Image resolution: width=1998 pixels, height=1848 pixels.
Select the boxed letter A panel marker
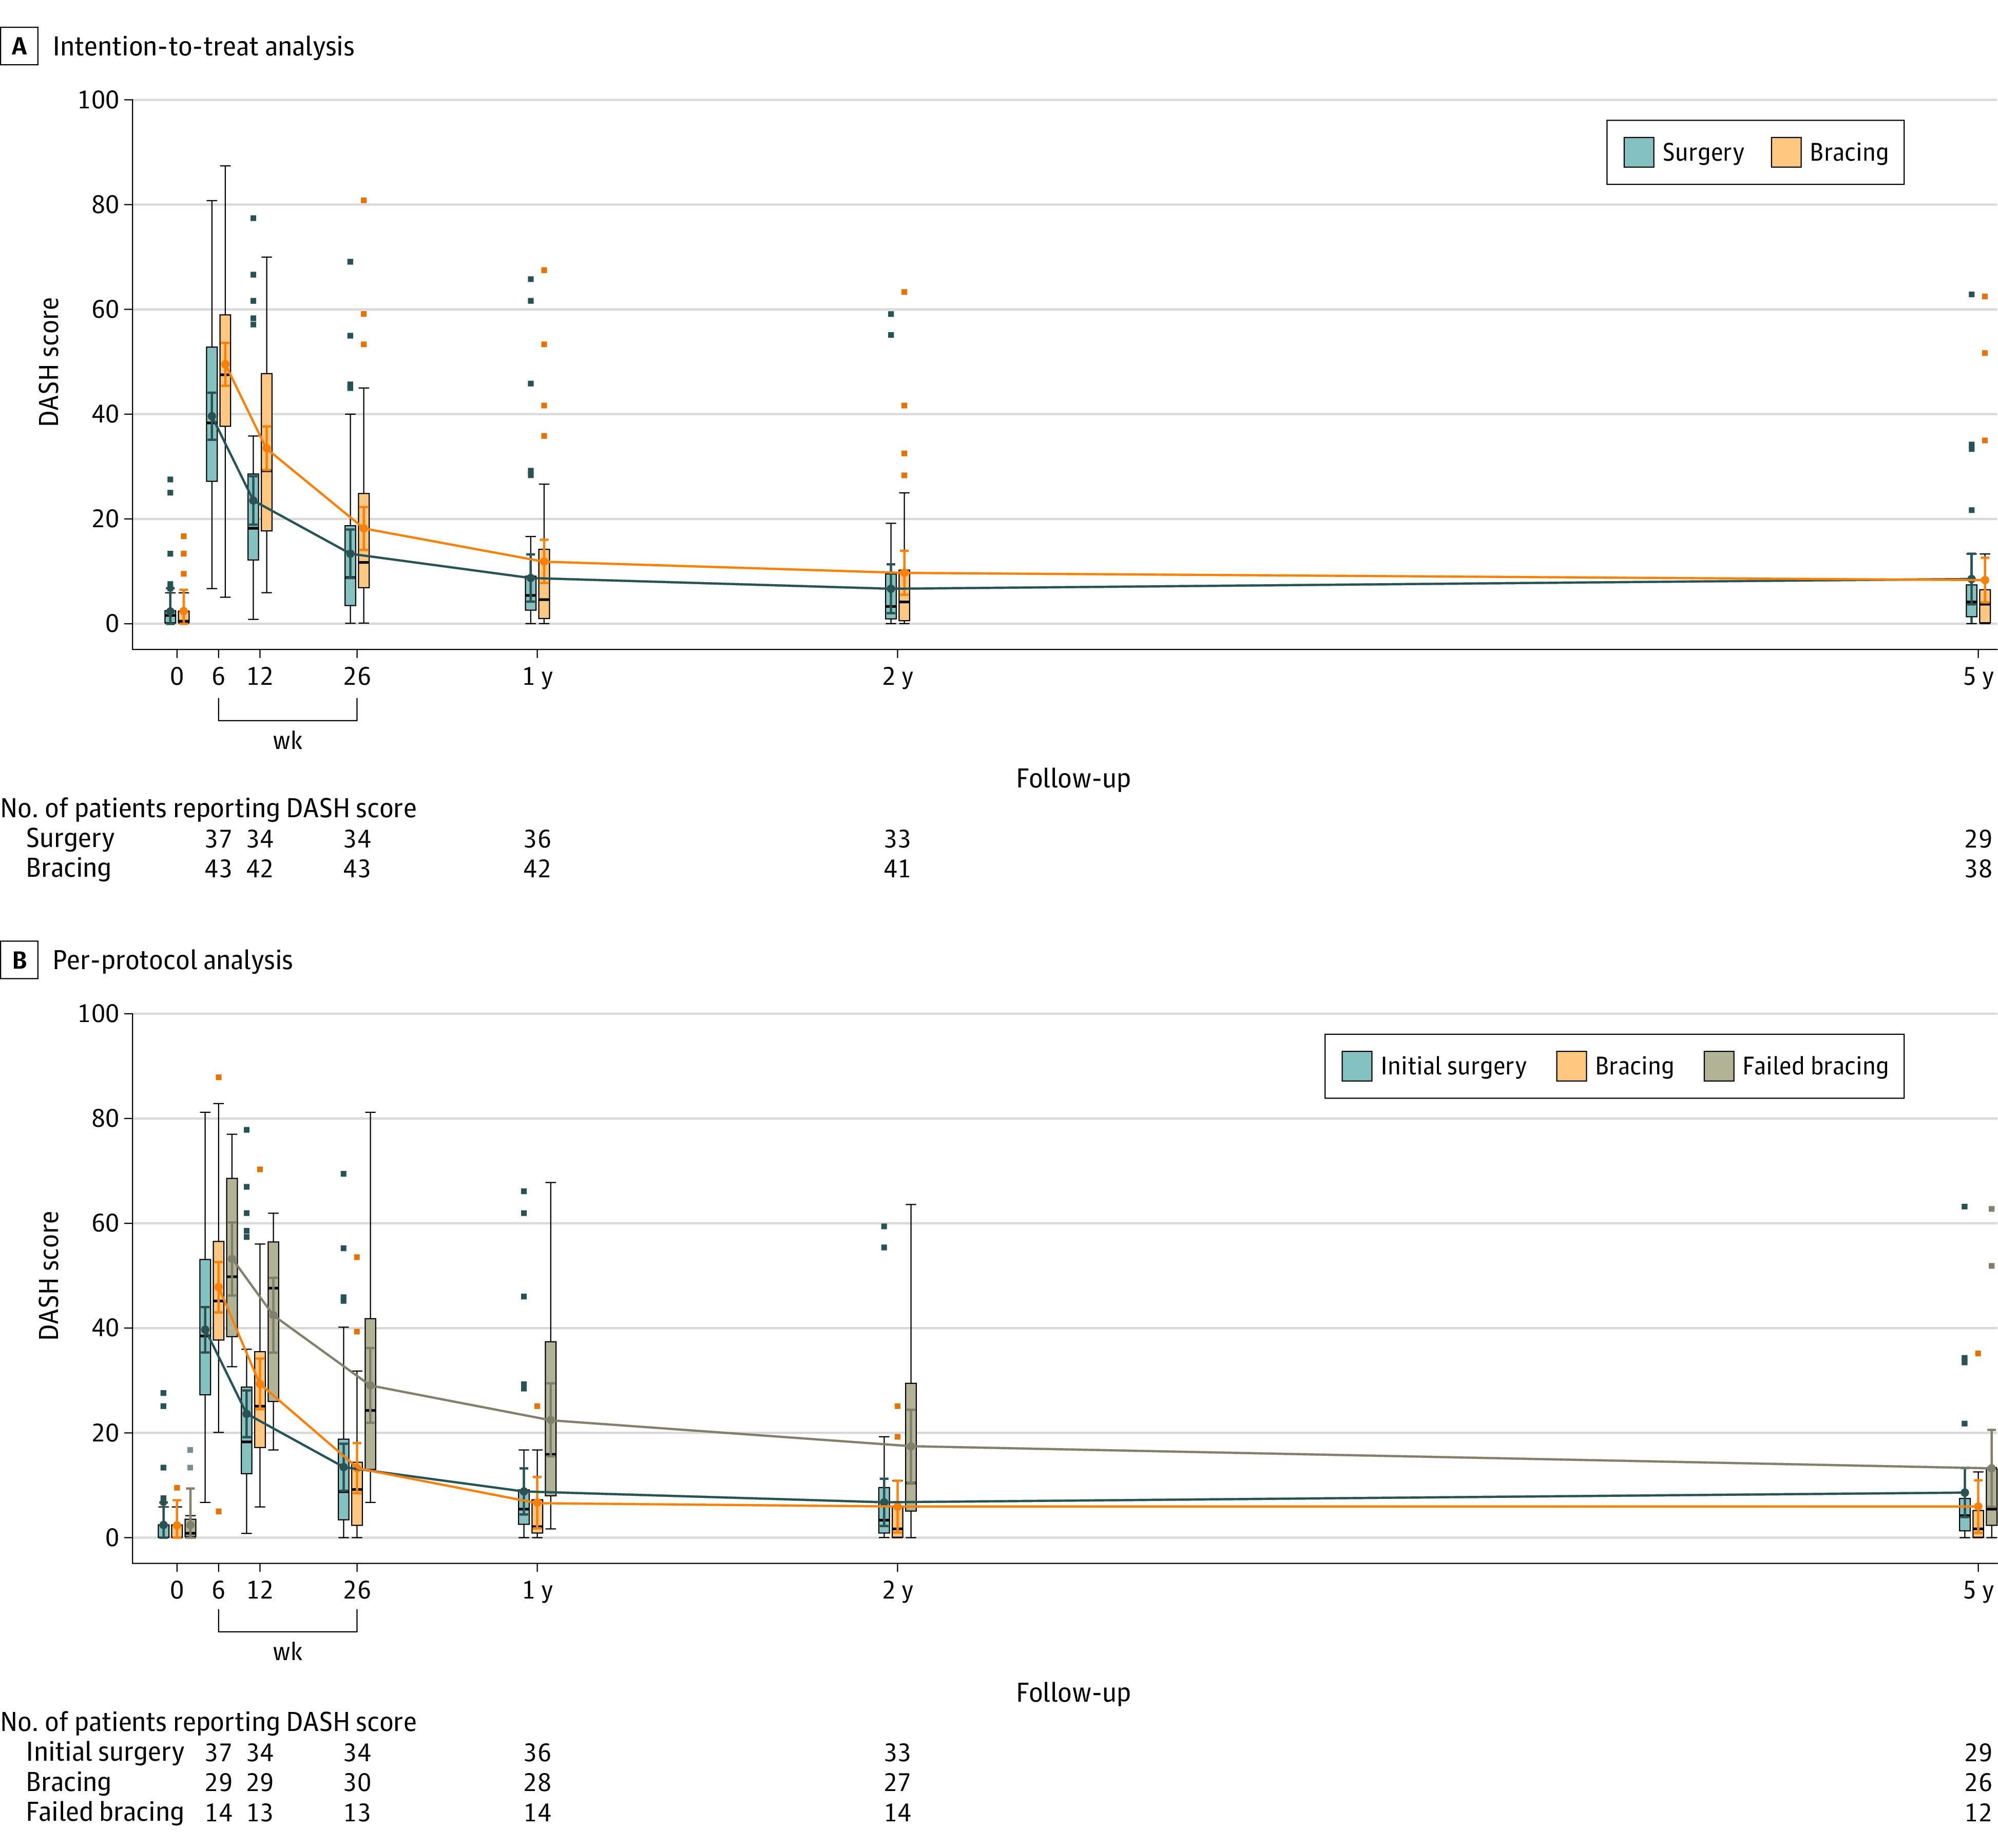[x=19, y=47]
